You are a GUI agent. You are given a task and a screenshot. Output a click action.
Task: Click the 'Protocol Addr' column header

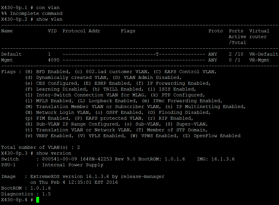[x=81, y=31]
